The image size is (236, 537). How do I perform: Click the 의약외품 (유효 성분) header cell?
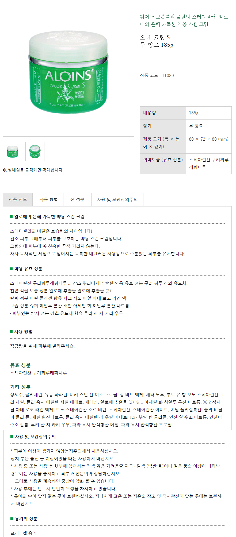tap(163, 160)
